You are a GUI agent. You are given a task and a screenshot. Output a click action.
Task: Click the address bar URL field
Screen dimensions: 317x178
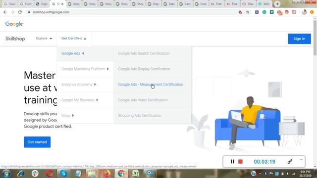pos(131,12)
